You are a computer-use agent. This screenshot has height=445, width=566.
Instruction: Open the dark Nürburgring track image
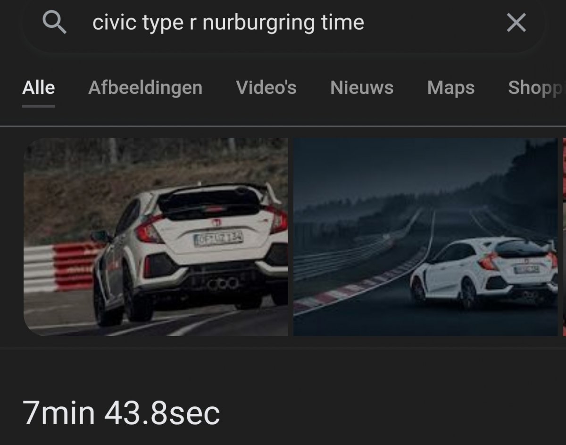click(425, 237)
